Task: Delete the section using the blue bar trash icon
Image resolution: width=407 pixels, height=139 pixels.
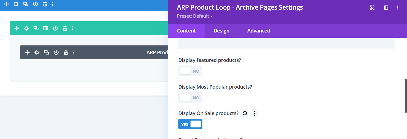Action: (x=45, y=4)
